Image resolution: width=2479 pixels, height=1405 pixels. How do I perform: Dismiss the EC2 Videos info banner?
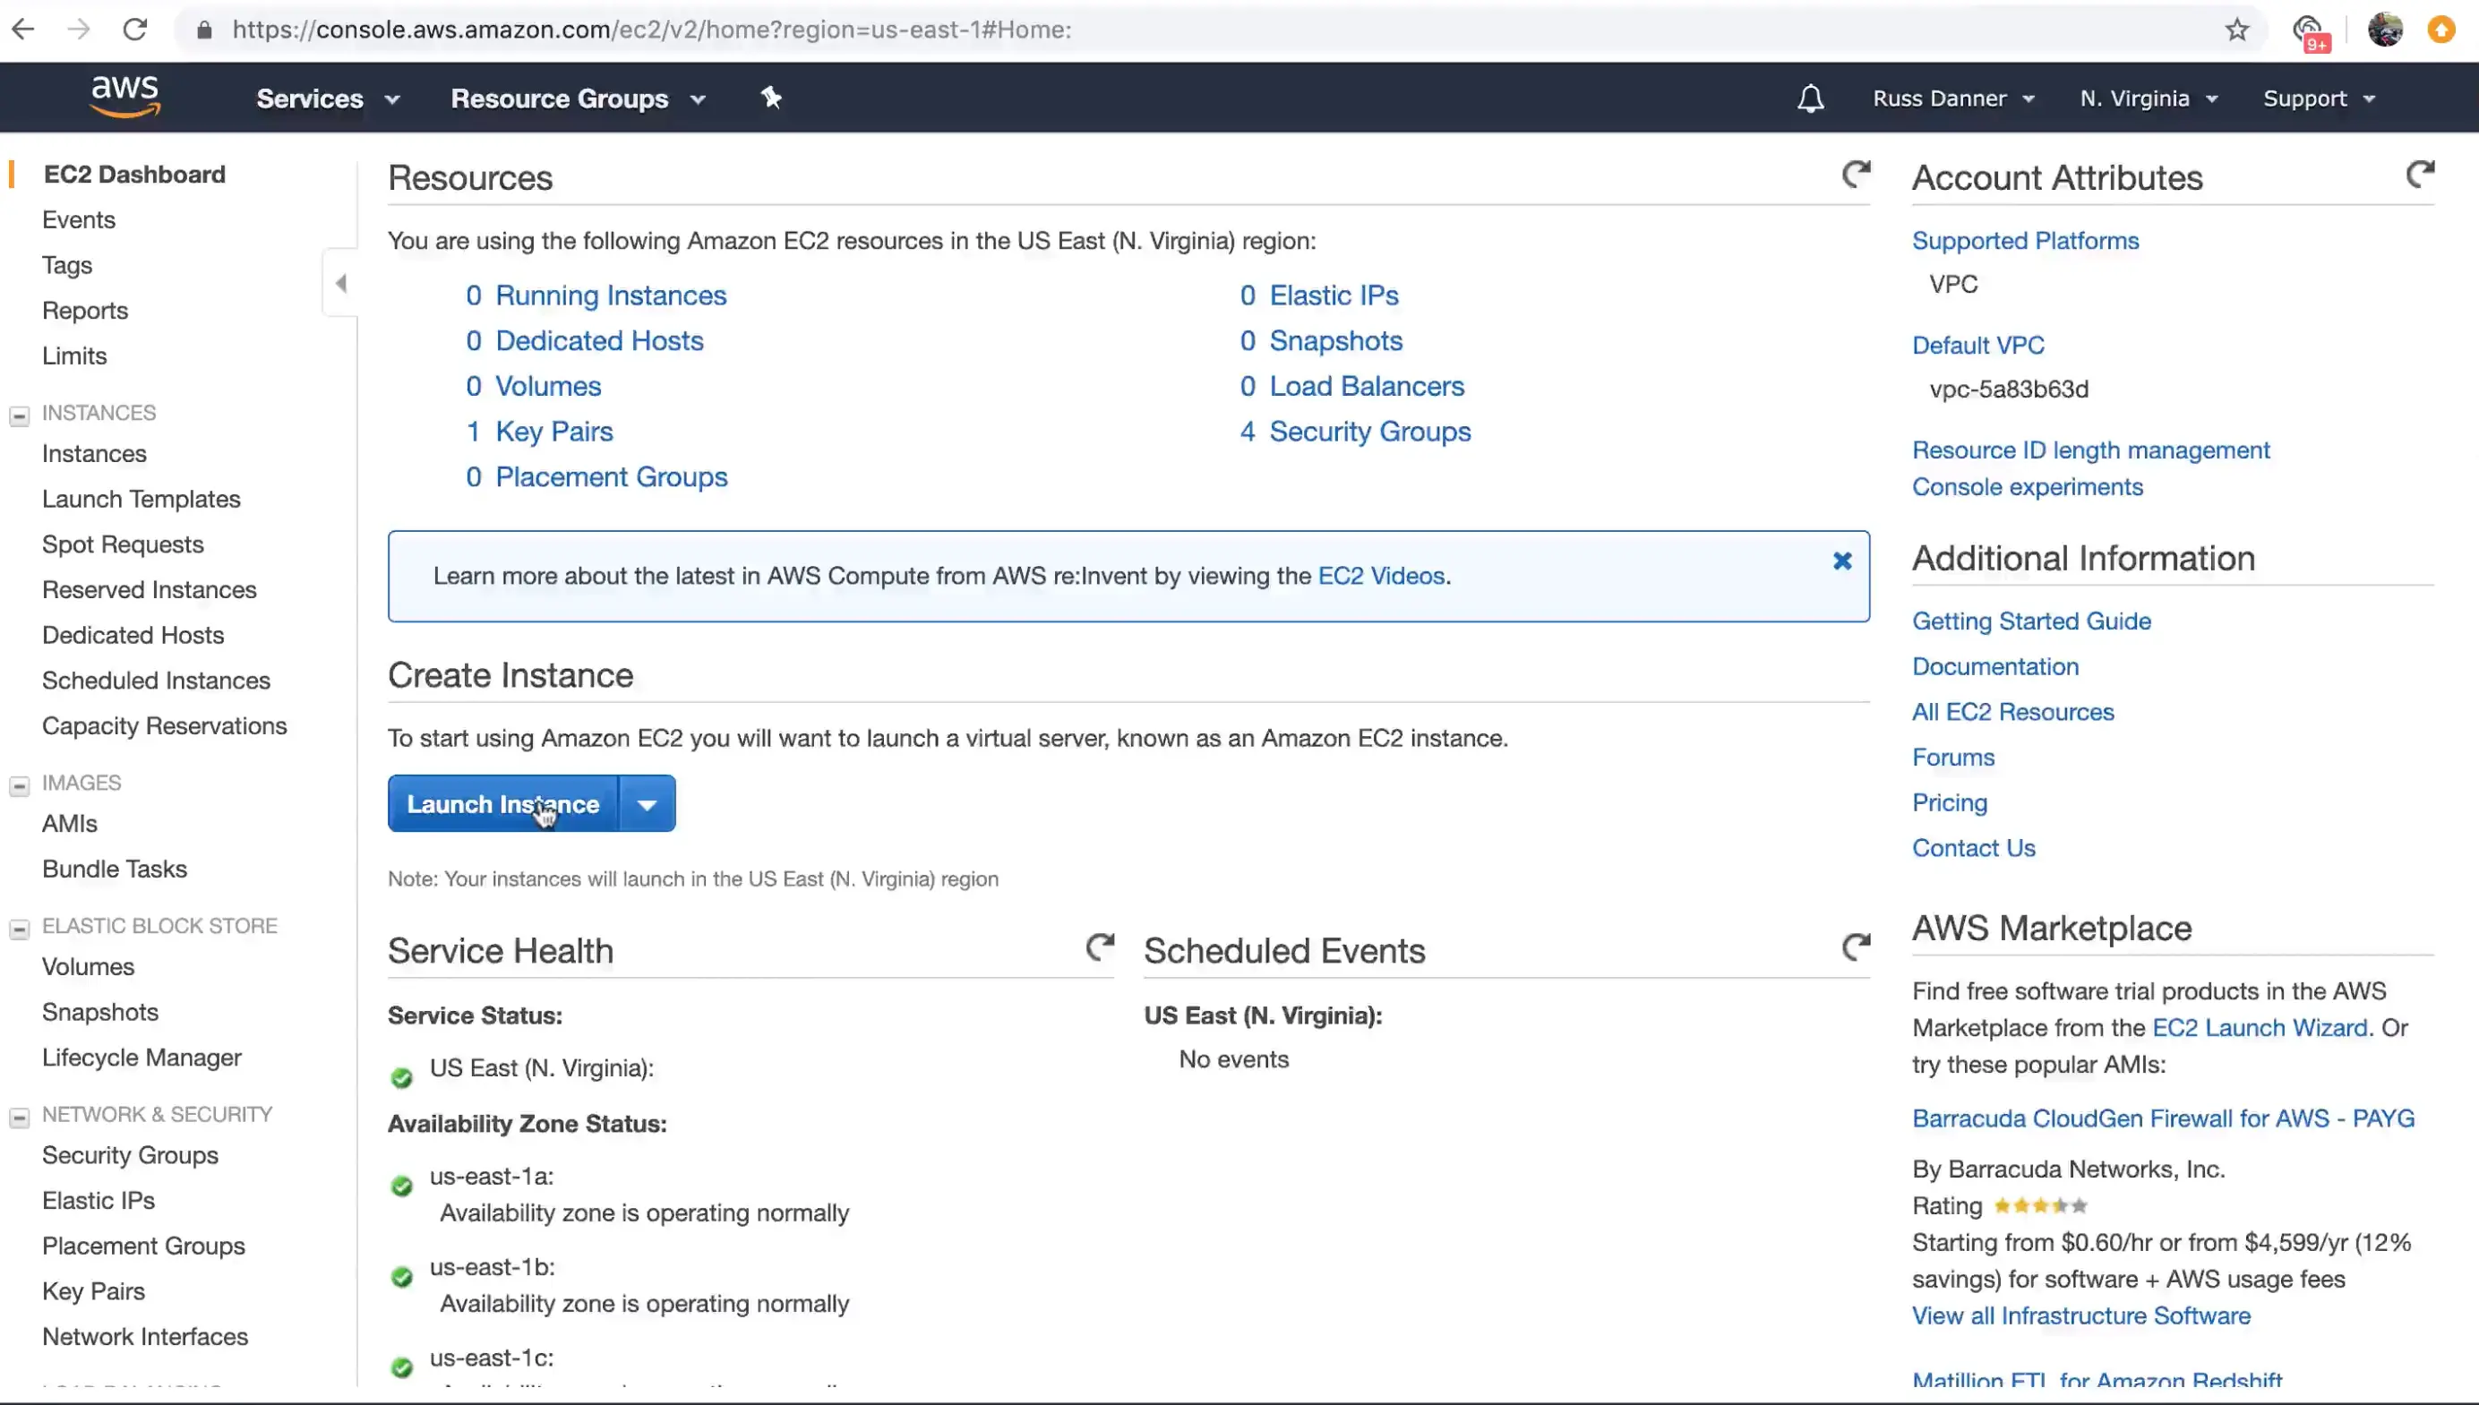click(x=1842, y=561)
